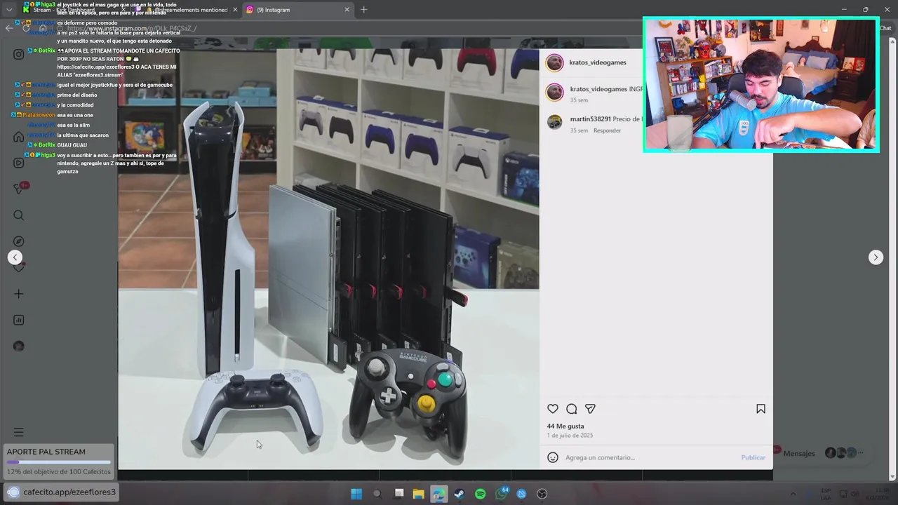Viewport: 898px width, 505px height.
Task: Close the Instagram browser tab
Action: click(347, 10)
